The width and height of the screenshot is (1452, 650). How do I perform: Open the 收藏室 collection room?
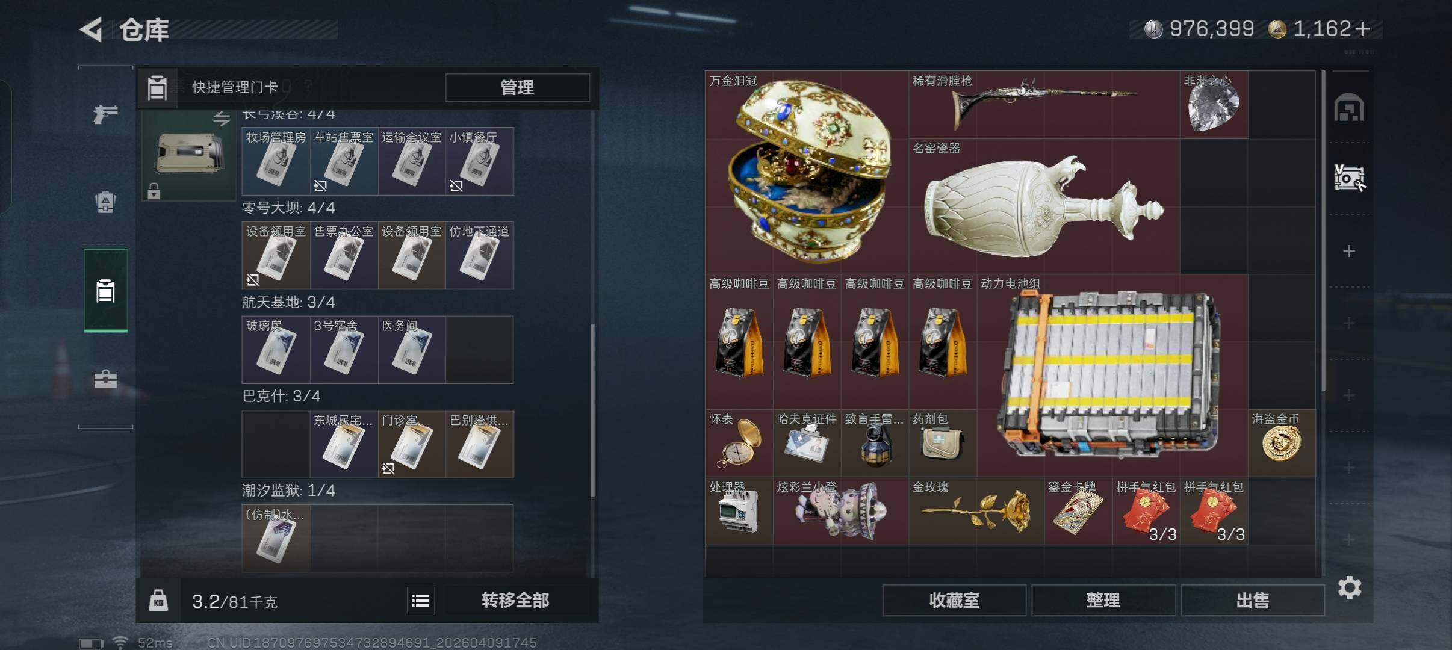pyautogui.click(x=954, y=601)
